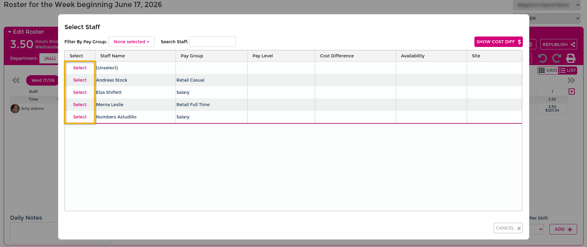This screenshot has height=247, width=587.
Task: Focus the Search Staff input field
Action: pyautogui.click(x=213, y=42)
